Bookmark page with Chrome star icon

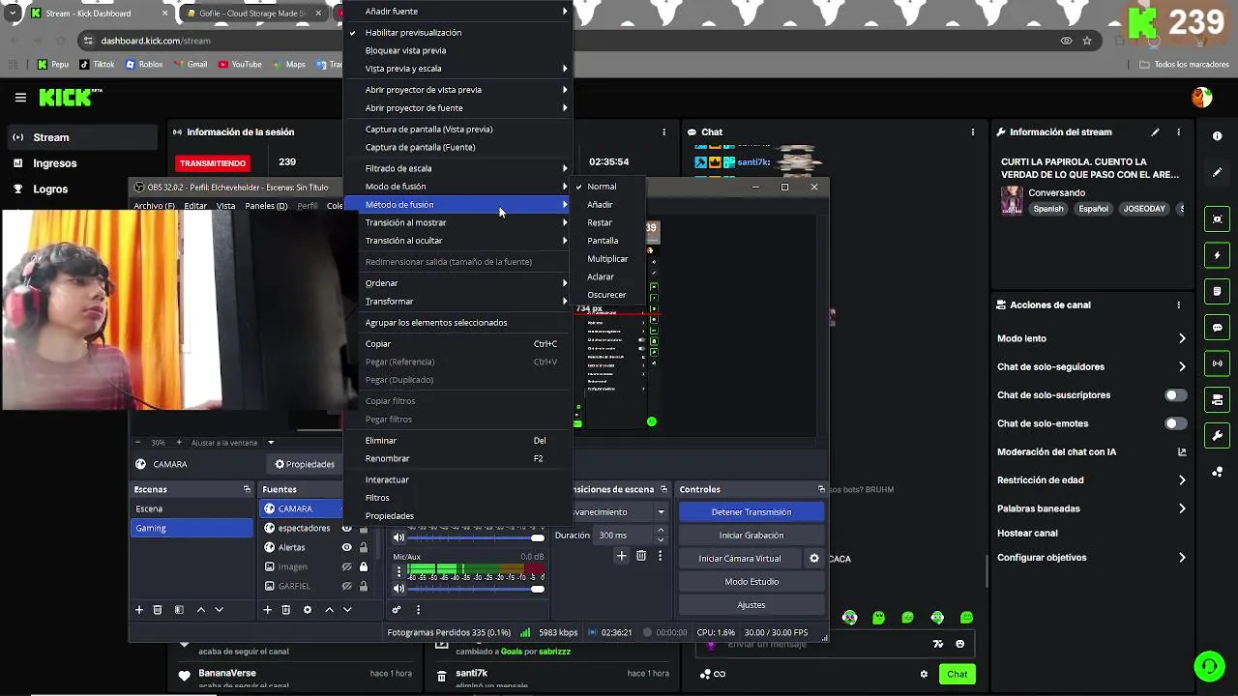(1087, 41)
